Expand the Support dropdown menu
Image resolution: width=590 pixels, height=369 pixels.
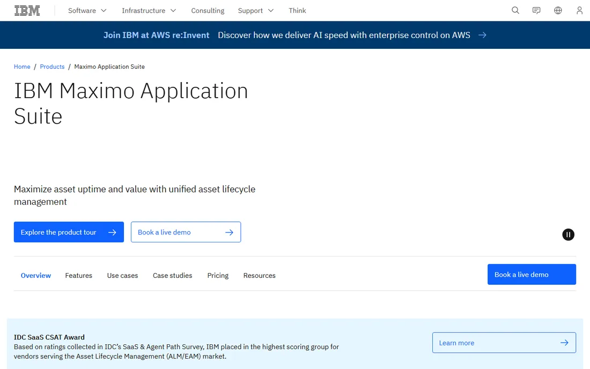(256, 11)
